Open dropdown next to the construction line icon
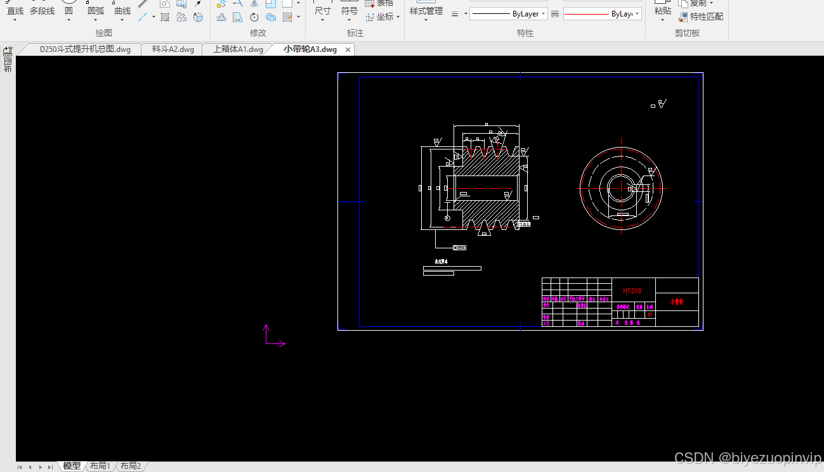824x472 pixels. tap(154, 17)
